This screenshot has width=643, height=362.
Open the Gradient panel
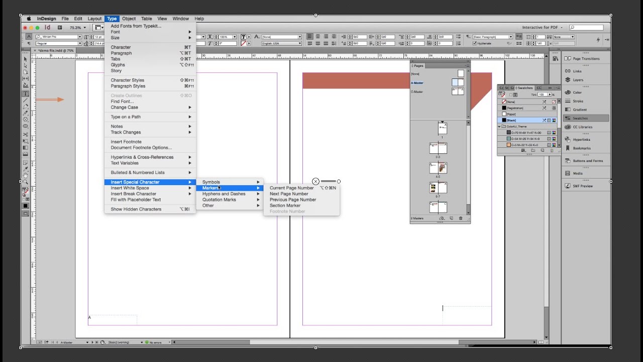tap(579, 110)
